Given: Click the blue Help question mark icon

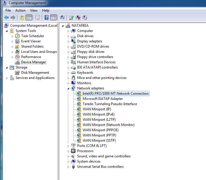Looking at the screenshot, I should click(x=46, y=17).
